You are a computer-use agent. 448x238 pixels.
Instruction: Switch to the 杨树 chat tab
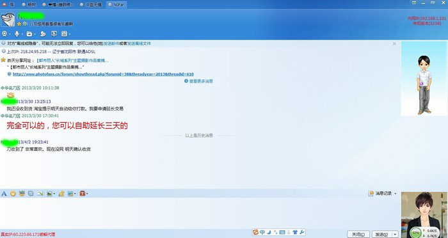click(x=29, y=4)
